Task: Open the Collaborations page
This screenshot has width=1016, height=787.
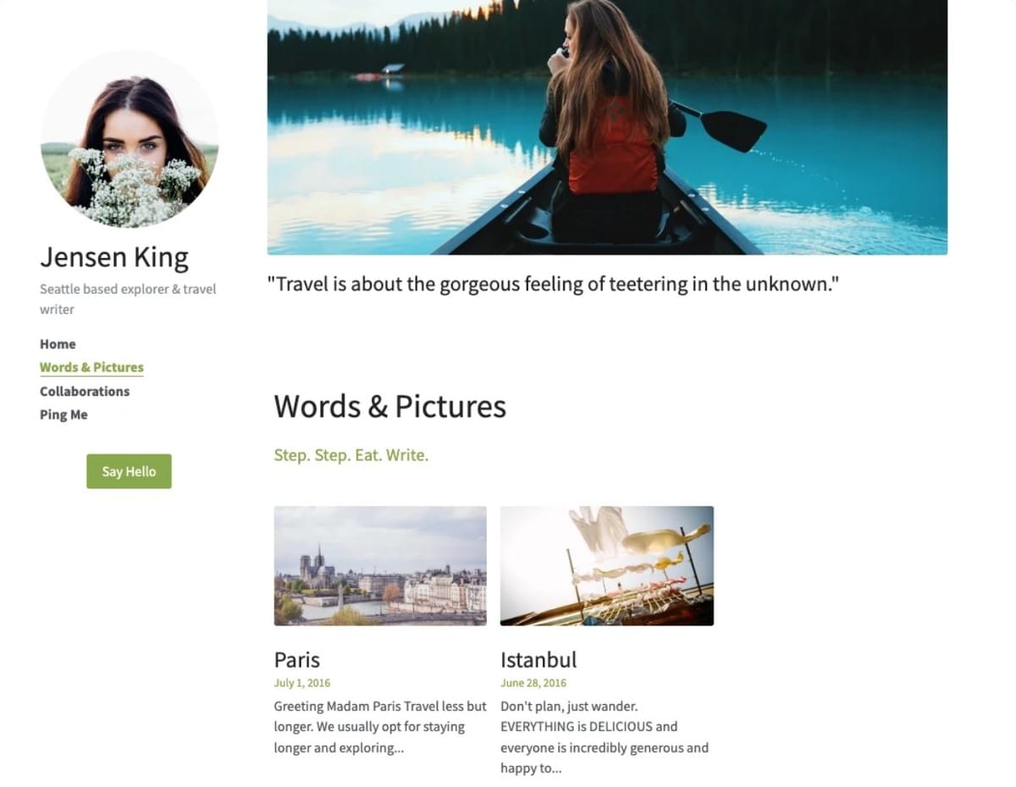Action: (x=84, y=391)
